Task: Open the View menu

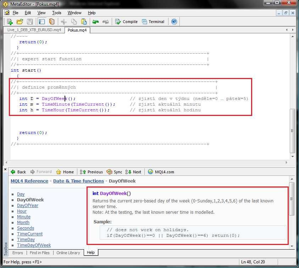Action: tap(41, 13)
